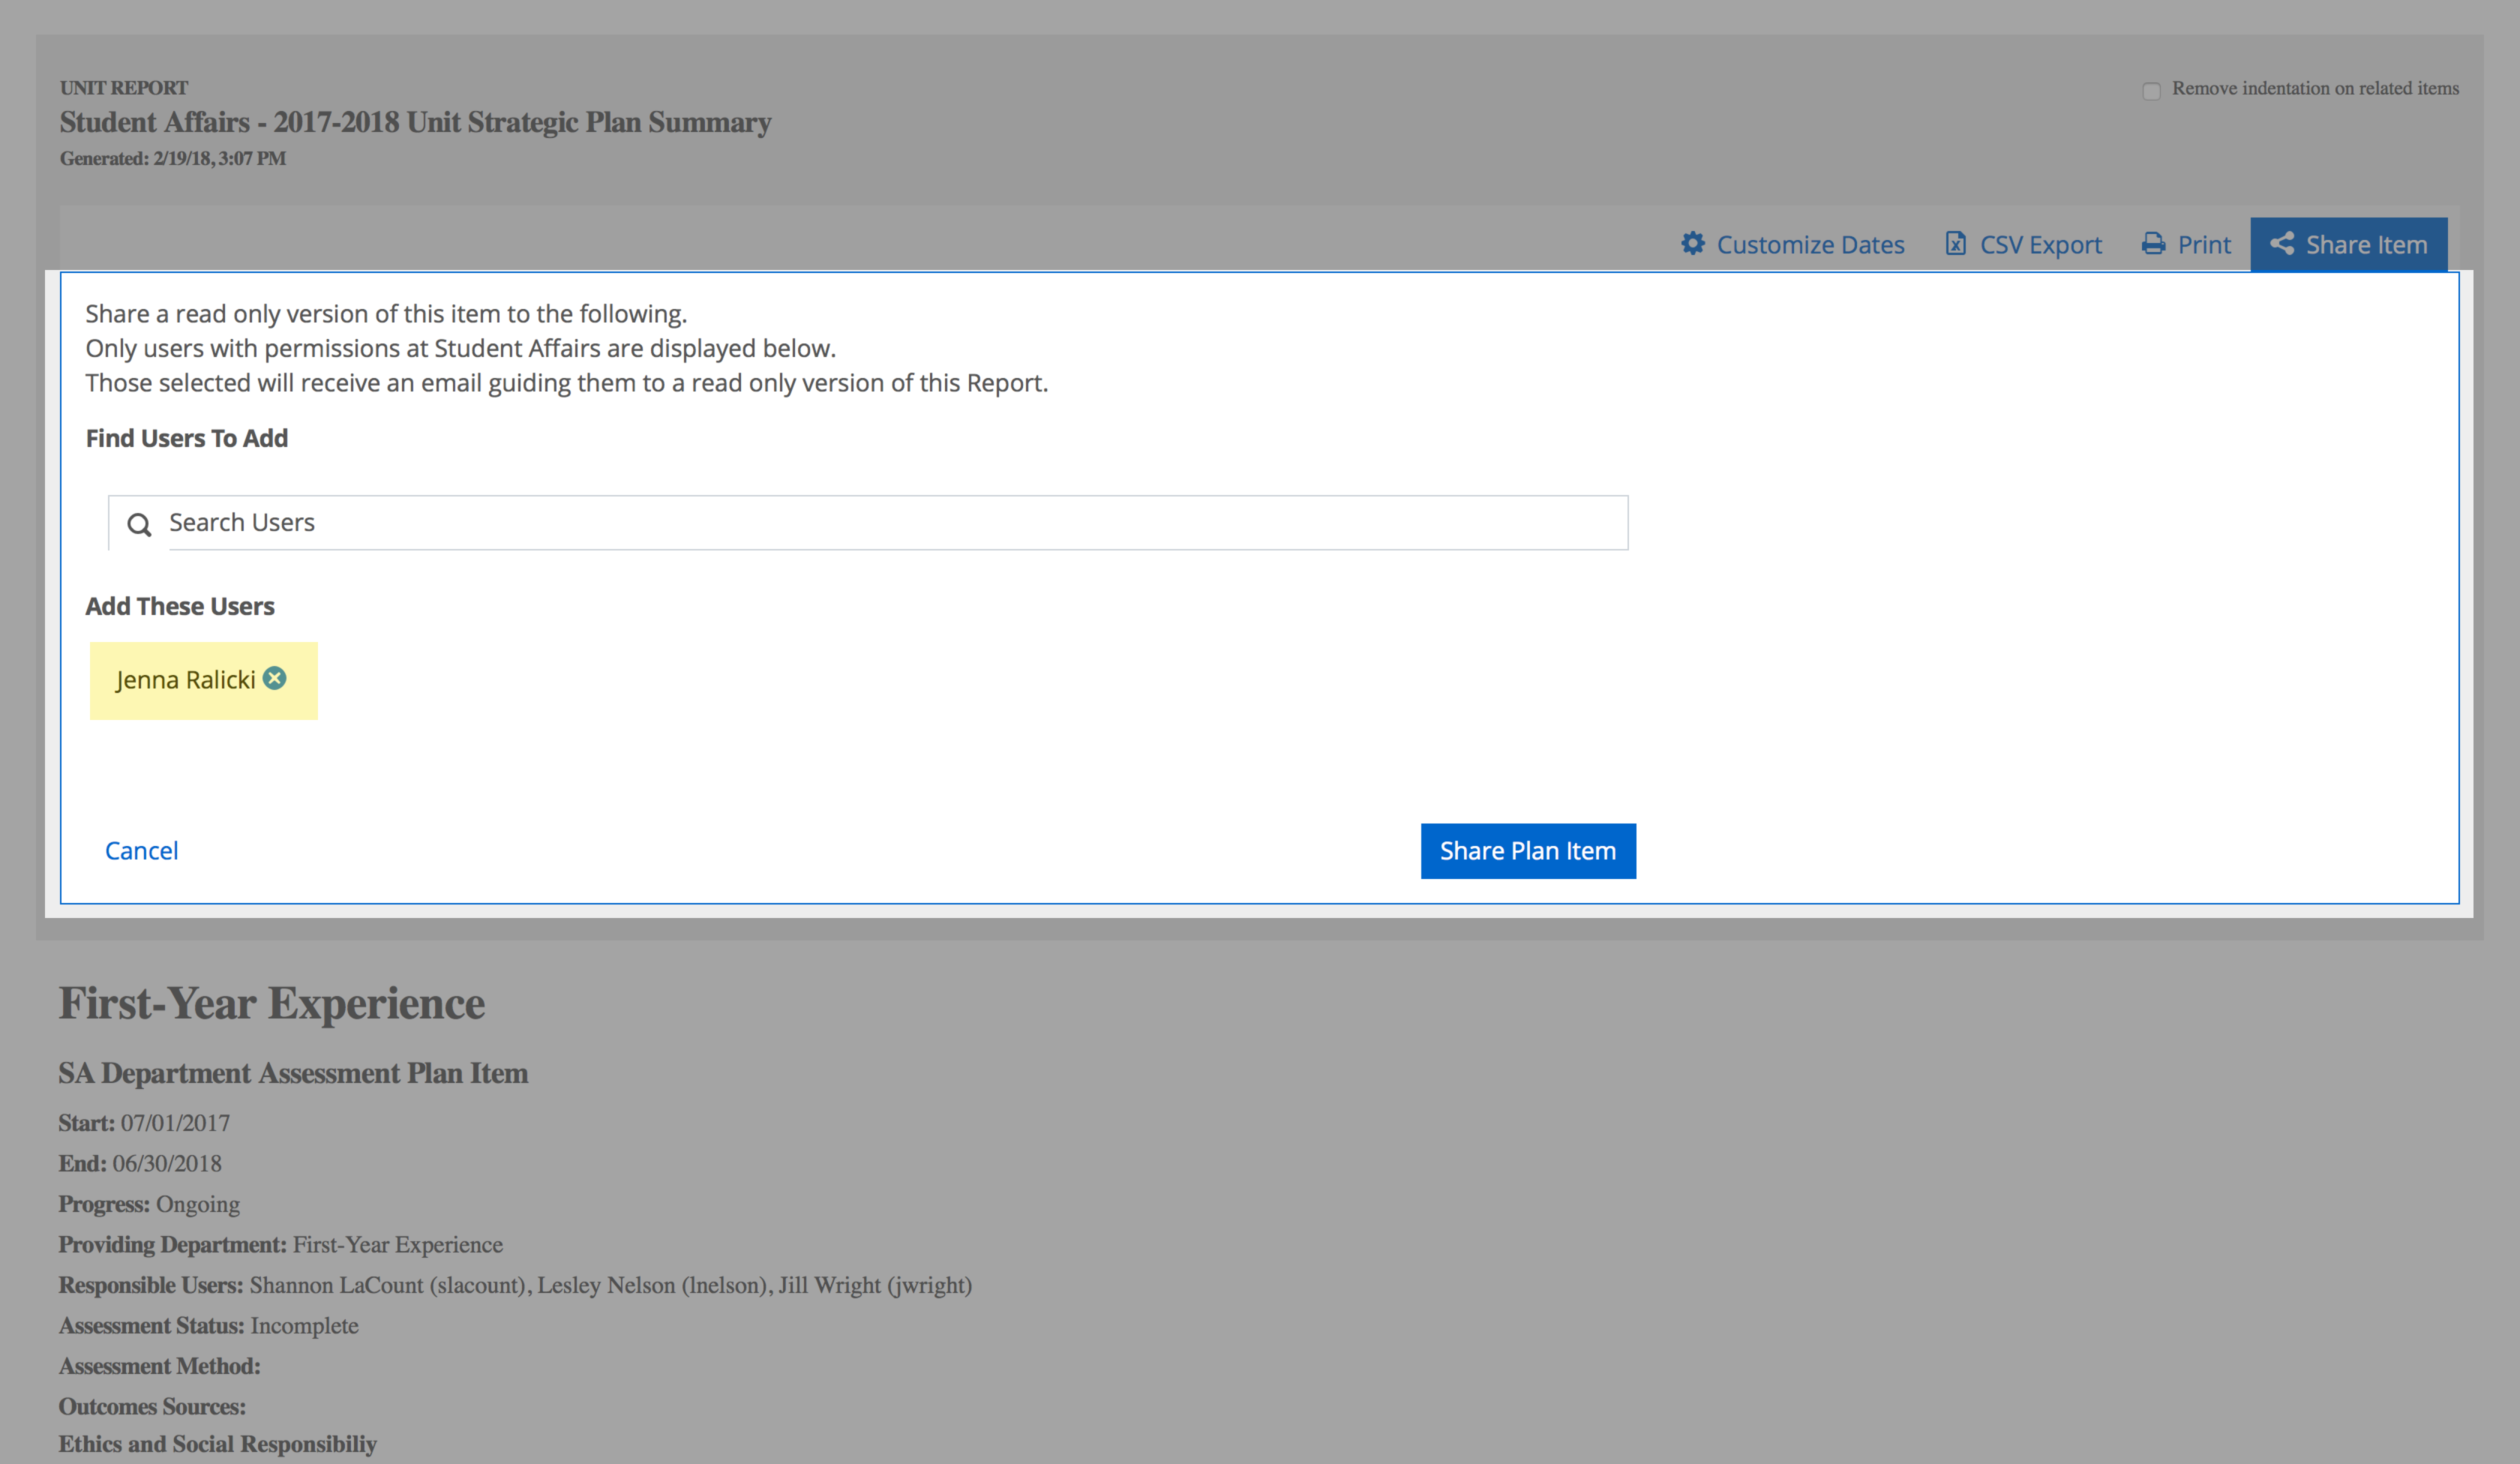This screenshot has height=1464, width=2520.
Task: Toggle Remove indentation on related items checkbox
Action: pyautogui.click(x=2151, y=90)
